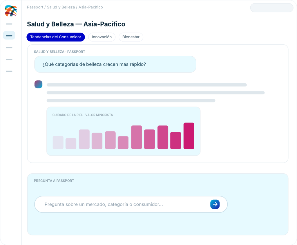The image size is (297, 245).
Task: Select the leftmost pale chart bar
Action: (x=58, y=143)
